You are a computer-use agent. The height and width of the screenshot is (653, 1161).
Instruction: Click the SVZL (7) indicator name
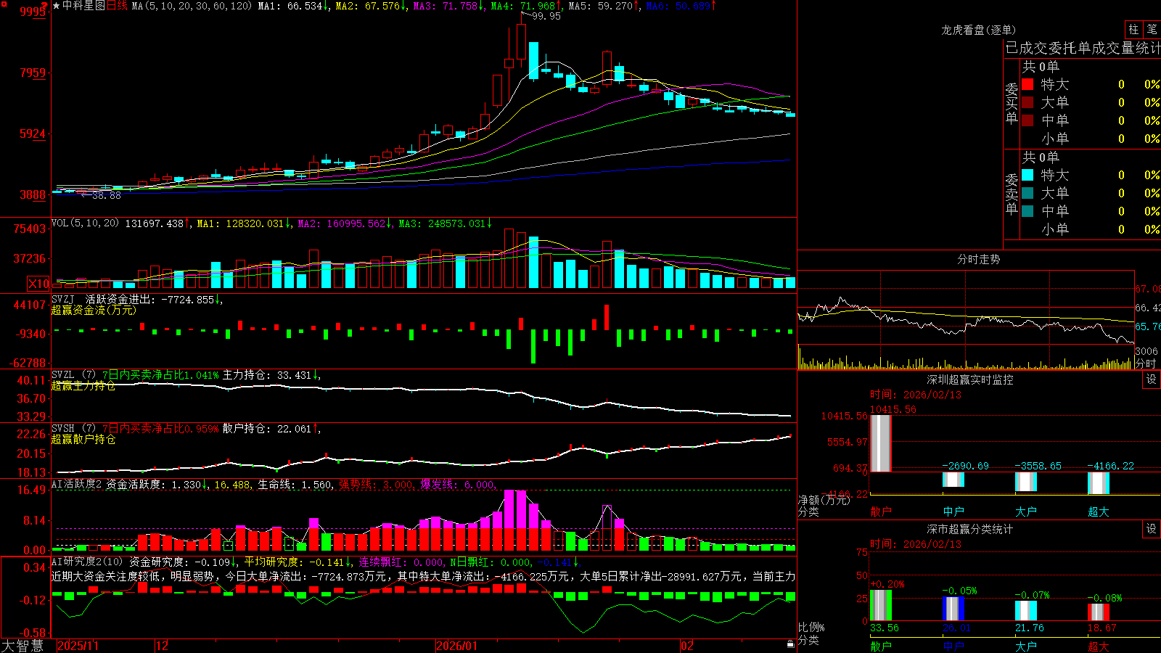point(74,375)
